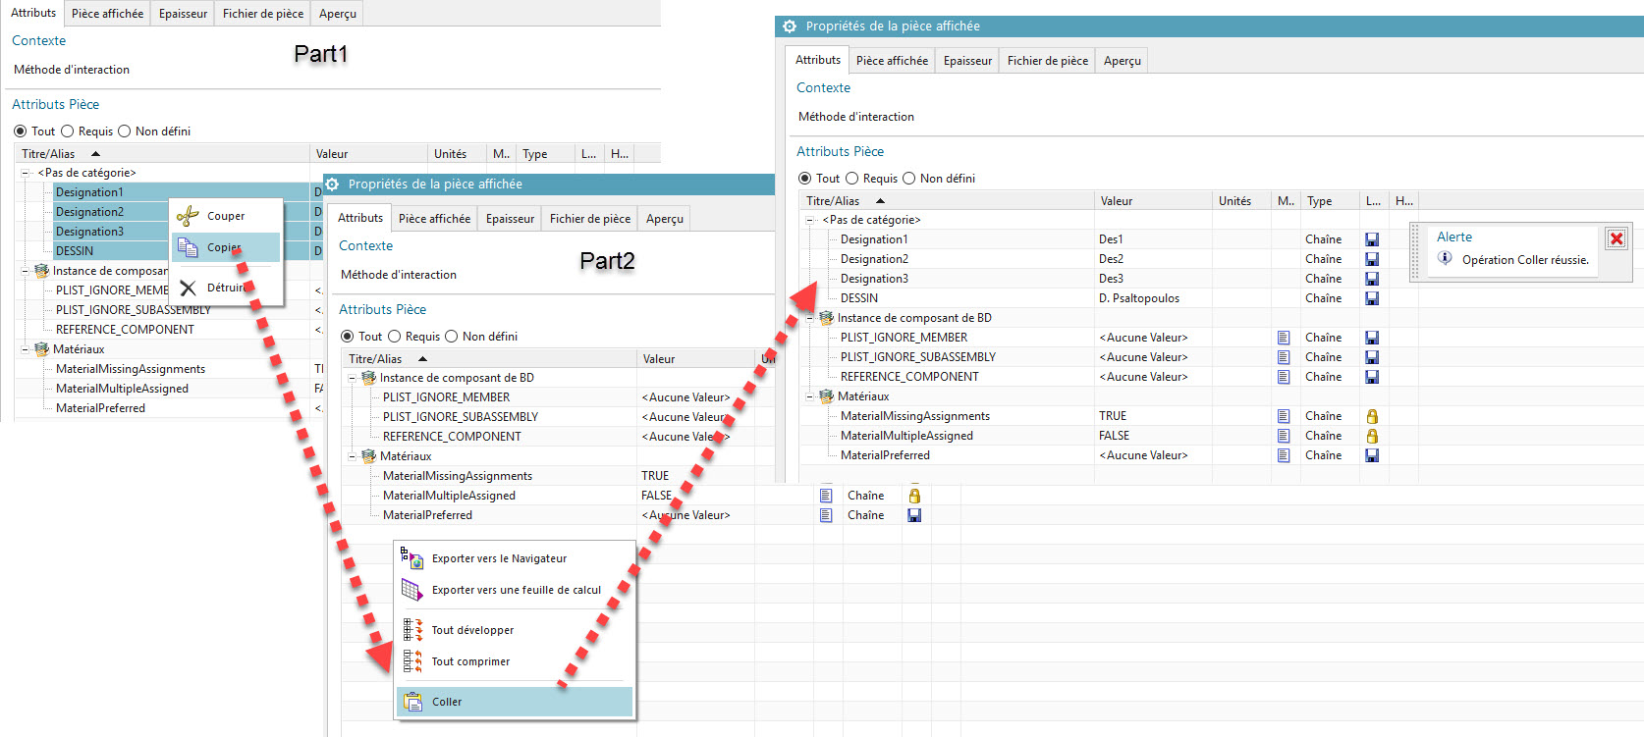Click the Détruire X icon in context menu

click(188, 288)
